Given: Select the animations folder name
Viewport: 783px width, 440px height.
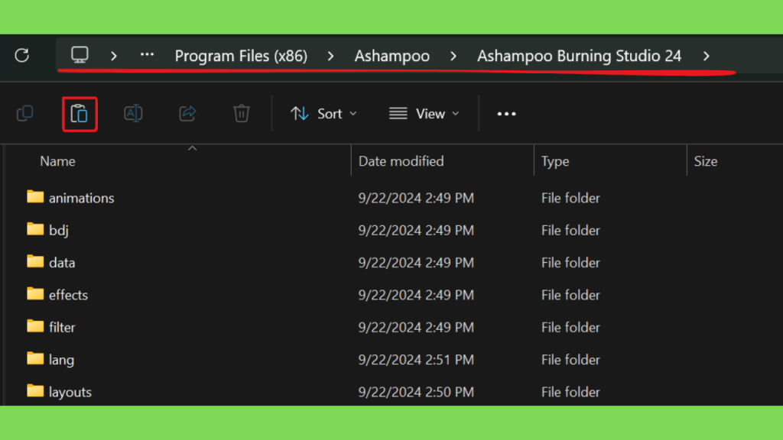Looking at the screenshot, I should click(81, 198).
